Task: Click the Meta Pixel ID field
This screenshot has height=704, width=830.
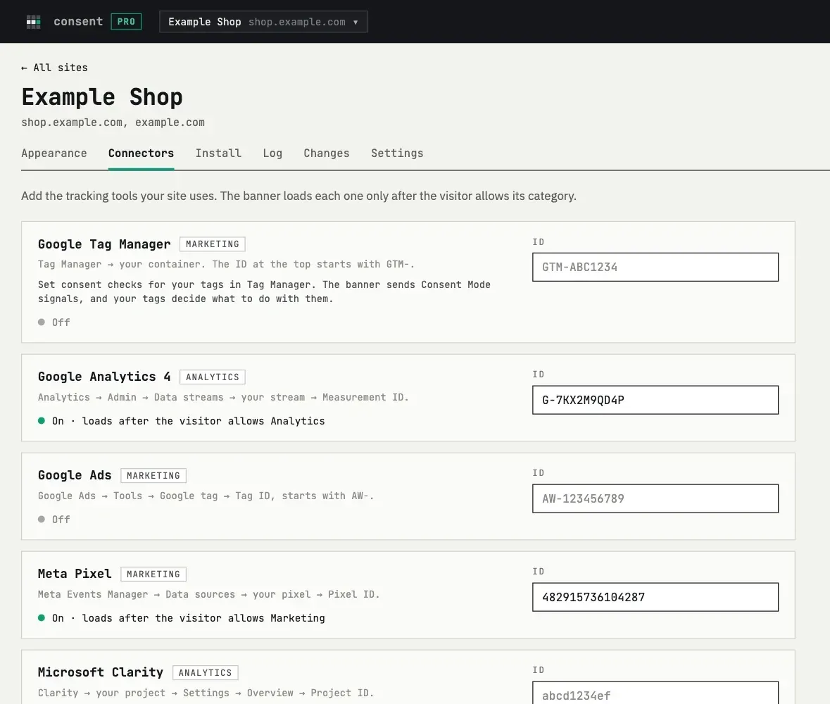Action: [655, 596]
